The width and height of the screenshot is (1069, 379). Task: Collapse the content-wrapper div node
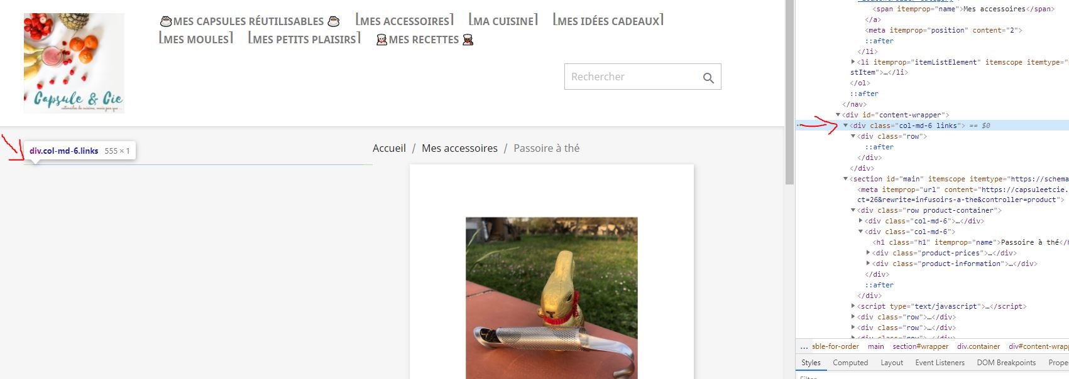[838, 115]
